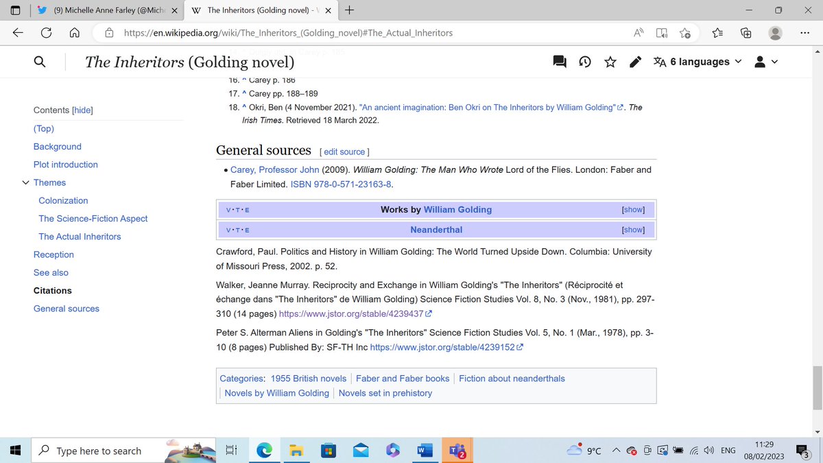The image size is (823, 463).
Task: Open Windows Start menu
Action: [16, 451]
